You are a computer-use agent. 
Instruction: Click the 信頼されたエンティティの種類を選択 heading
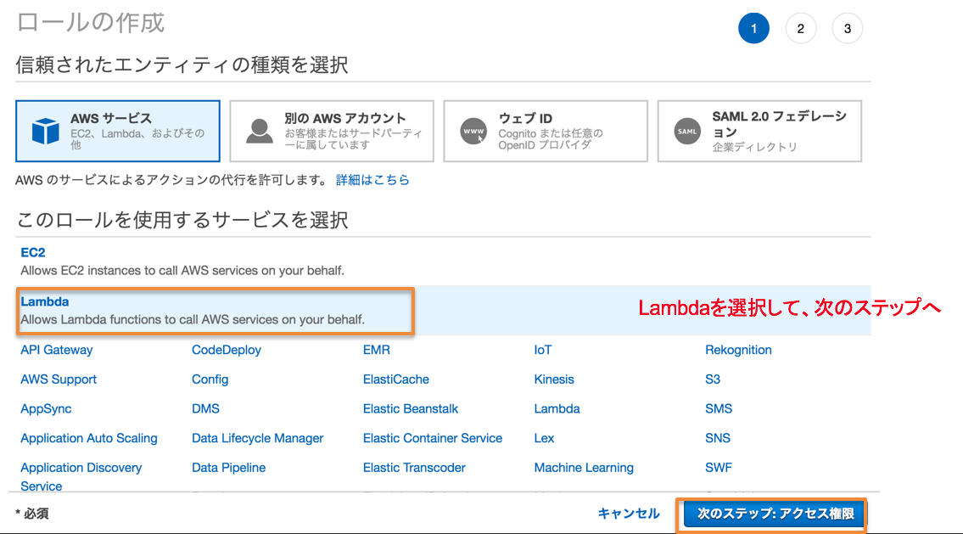(x=182, y=65)
